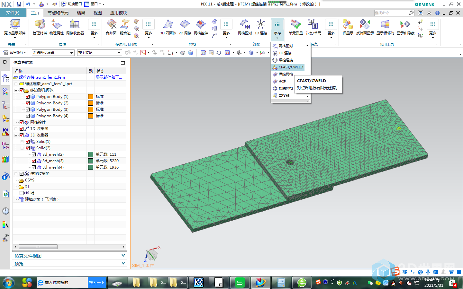Toggle 多边形几何体 checkbox

pos(22,90)
